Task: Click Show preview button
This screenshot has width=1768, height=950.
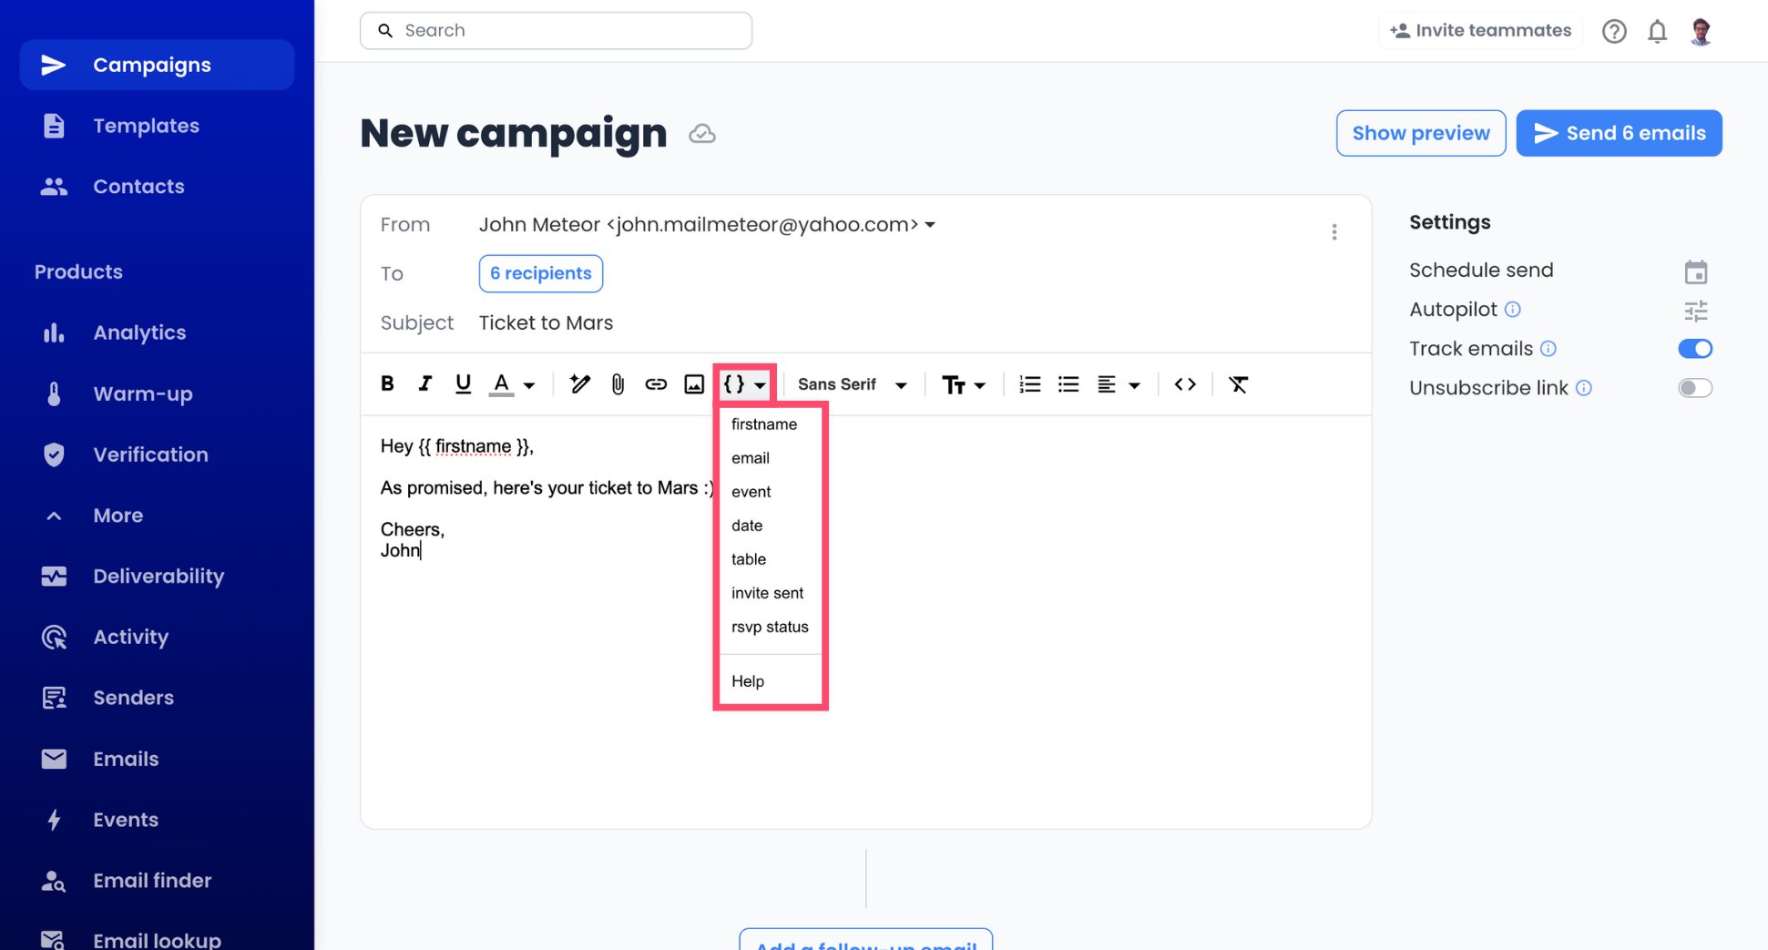Action: (x=1420, y=133)
